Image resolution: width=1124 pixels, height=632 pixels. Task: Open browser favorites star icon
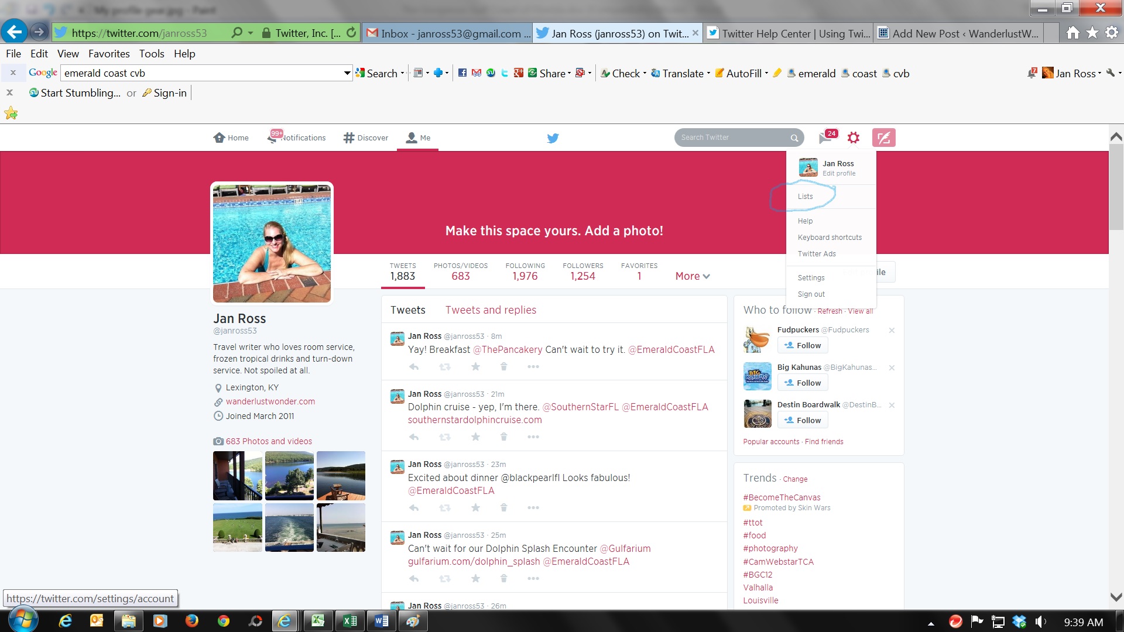click(x=1092, y=33)
